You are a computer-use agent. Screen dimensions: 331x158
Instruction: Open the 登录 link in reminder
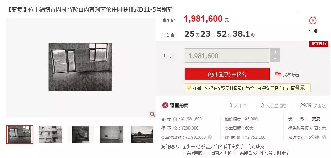[300, 88]
